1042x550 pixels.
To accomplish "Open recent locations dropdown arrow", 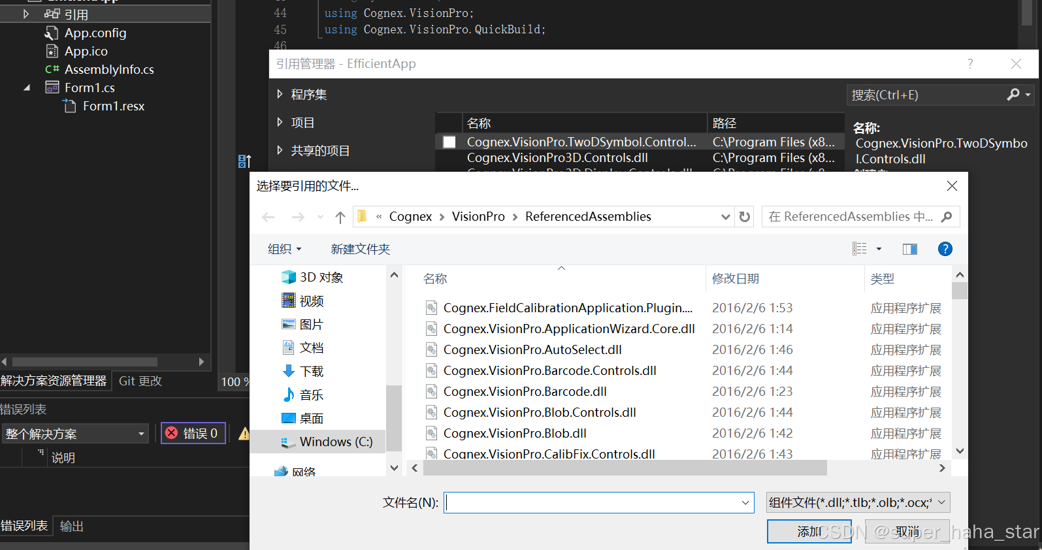I will [320, 217].
